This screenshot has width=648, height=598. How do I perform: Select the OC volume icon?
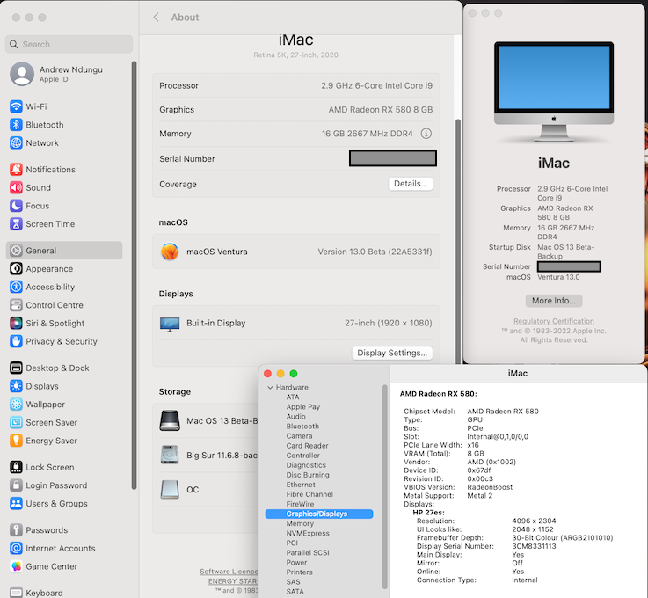(170, 489)
